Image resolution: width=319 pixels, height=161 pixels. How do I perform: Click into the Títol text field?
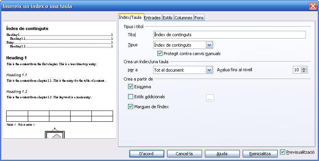point(229,35)
